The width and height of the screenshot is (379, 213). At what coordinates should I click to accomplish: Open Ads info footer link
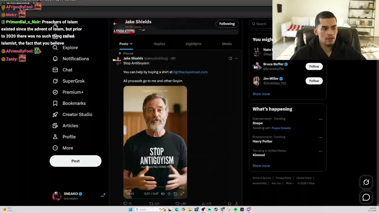click(276, 183)
